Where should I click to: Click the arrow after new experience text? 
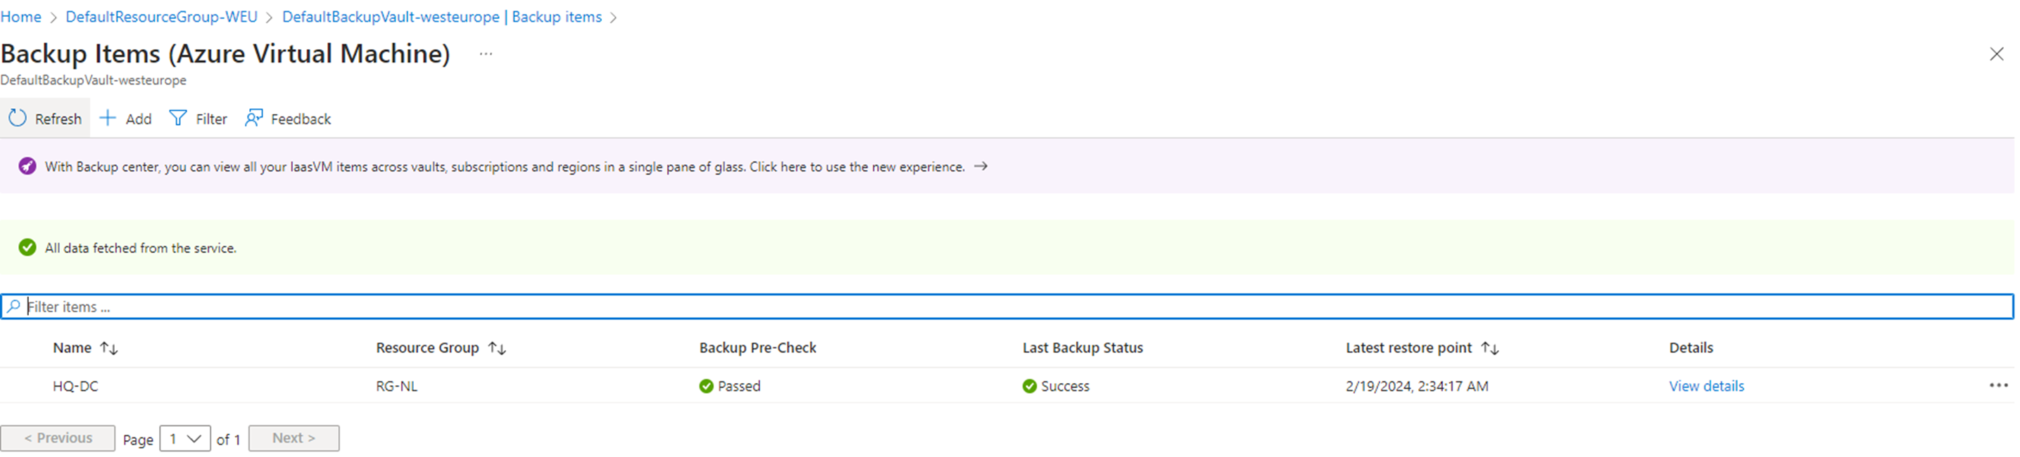(x=980, y=167)
